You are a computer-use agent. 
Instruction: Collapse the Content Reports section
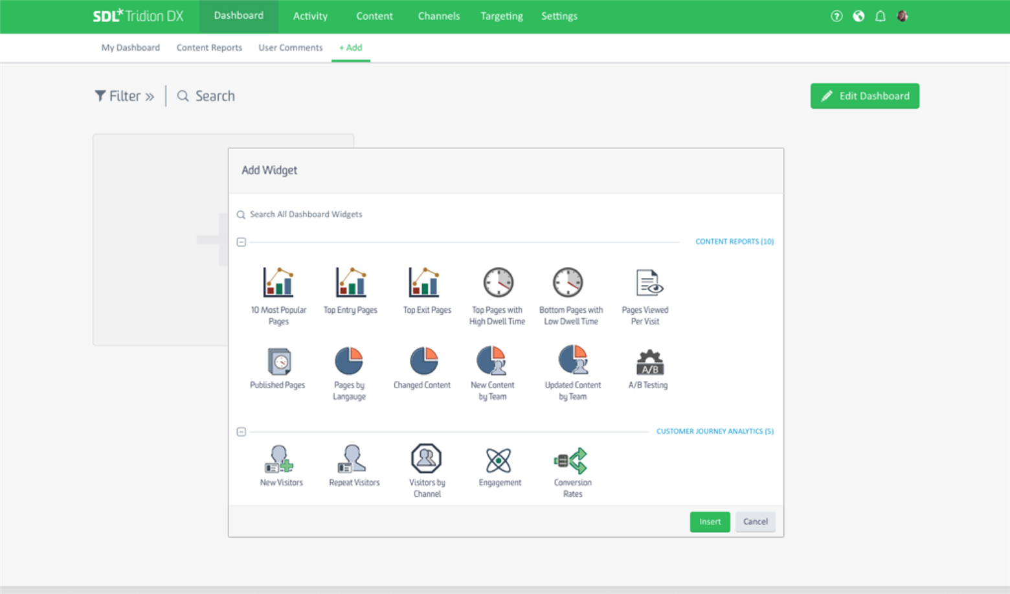[241, 242]
